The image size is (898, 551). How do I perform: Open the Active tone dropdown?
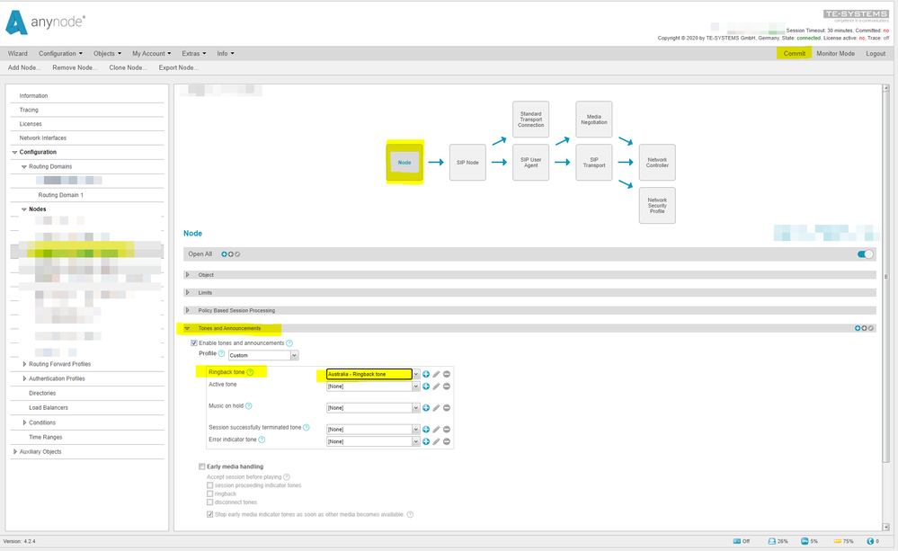click(416, 387)
